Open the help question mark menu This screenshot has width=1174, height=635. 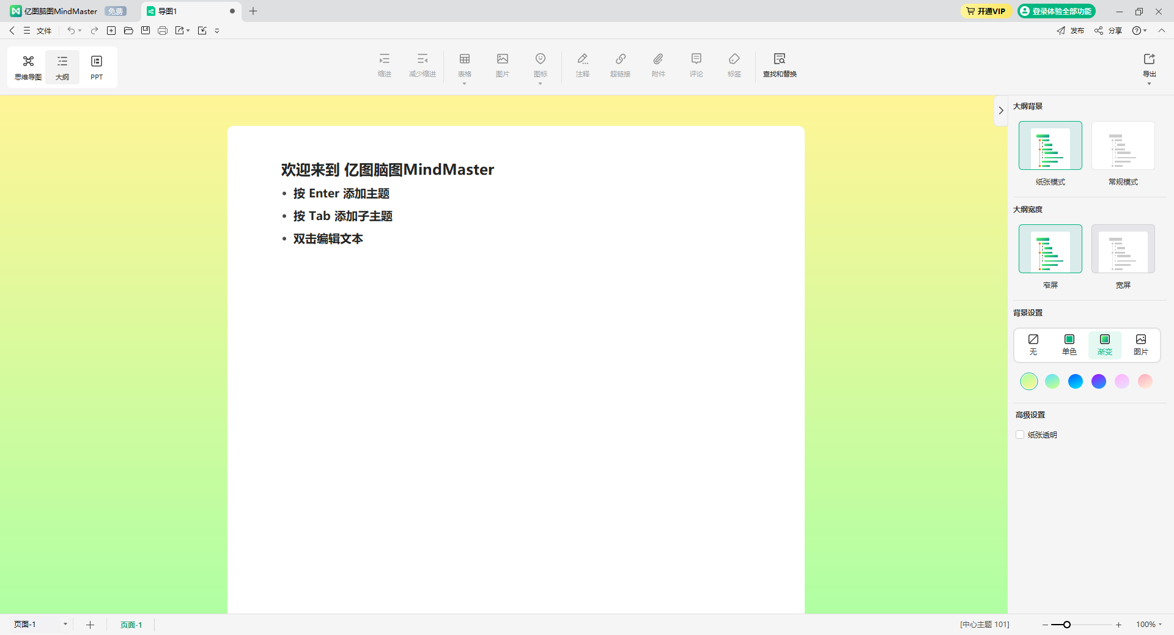point(1139,31)
